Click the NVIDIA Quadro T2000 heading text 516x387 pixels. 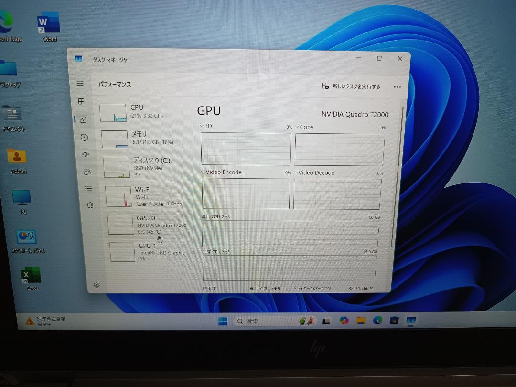point(355,115)
